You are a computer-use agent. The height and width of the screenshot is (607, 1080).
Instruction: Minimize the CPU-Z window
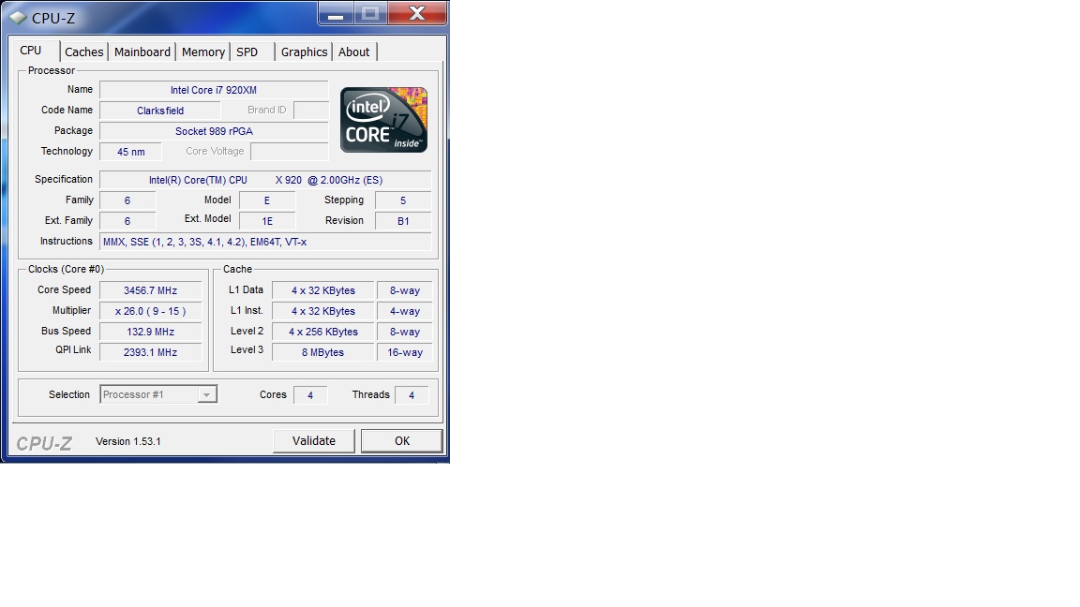tap(336, 13)
